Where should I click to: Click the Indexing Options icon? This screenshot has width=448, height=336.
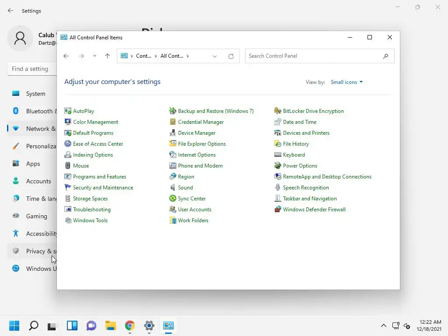click(x=68, y=154)
